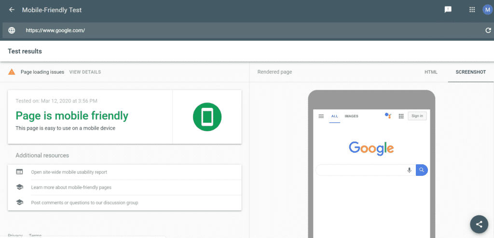Open hamburger menu in rendered phone preview
494x238 pixels.
click(x=321, y=116)
